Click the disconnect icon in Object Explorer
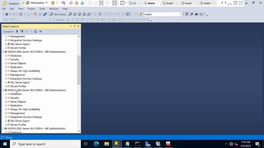 coord(22,32)
